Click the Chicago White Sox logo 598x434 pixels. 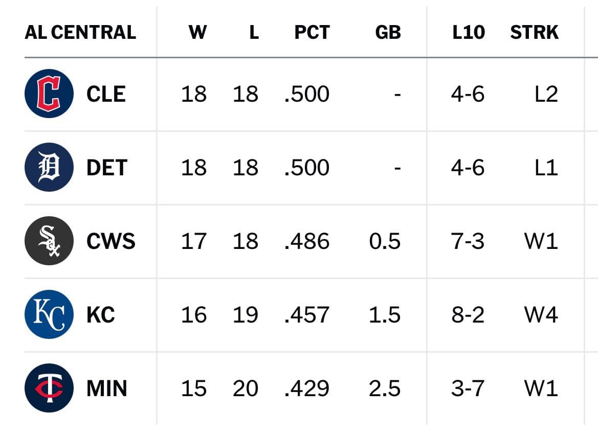(49, 241)
